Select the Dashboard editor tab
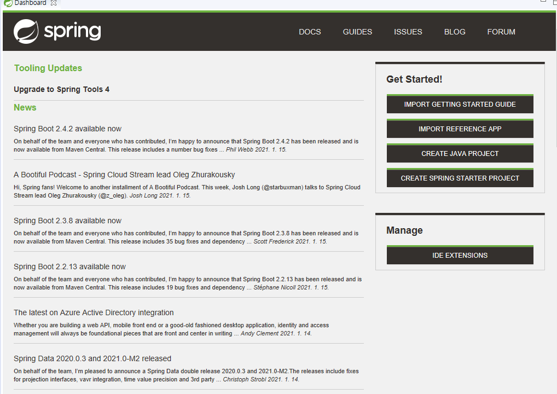This screenshot has height=394, width=557. click(30, 3)
